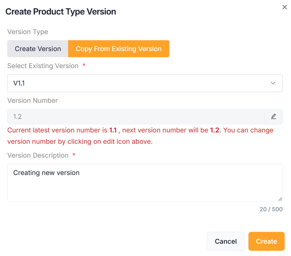Close the Create Product Type Version dialog

coord(284,7)
